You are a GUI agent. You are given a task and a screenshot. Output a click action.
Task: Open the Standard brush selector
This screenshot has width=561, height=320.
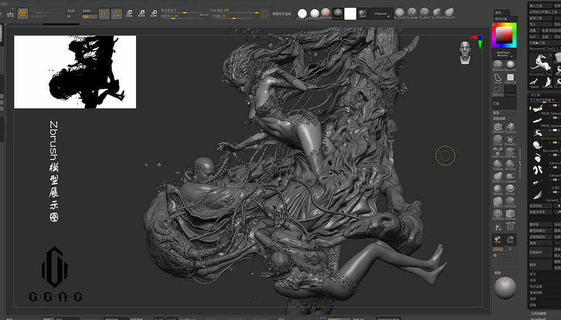click(x=498, y=65)
